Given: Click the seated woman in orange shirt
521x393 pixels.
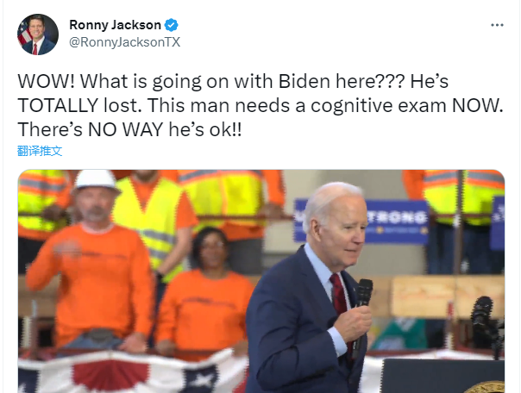Looking at the screenshot, I should click(204, 291).
